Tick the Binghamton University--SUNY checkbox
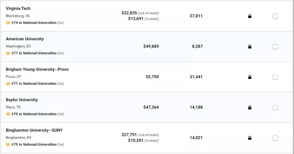The image size is (294, 154). click(275, 138)
